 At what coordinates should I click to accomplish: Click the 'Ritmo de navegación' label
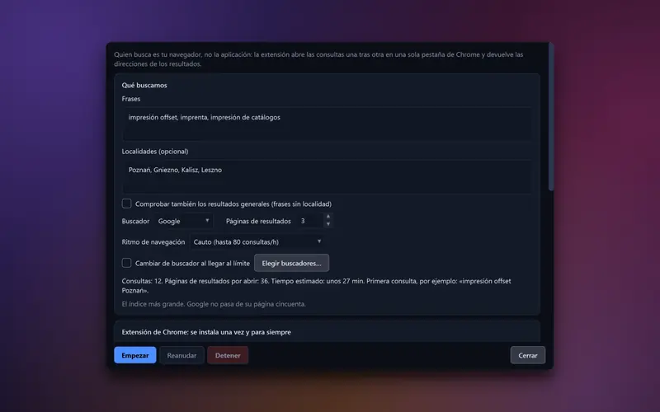pos(153,241)
